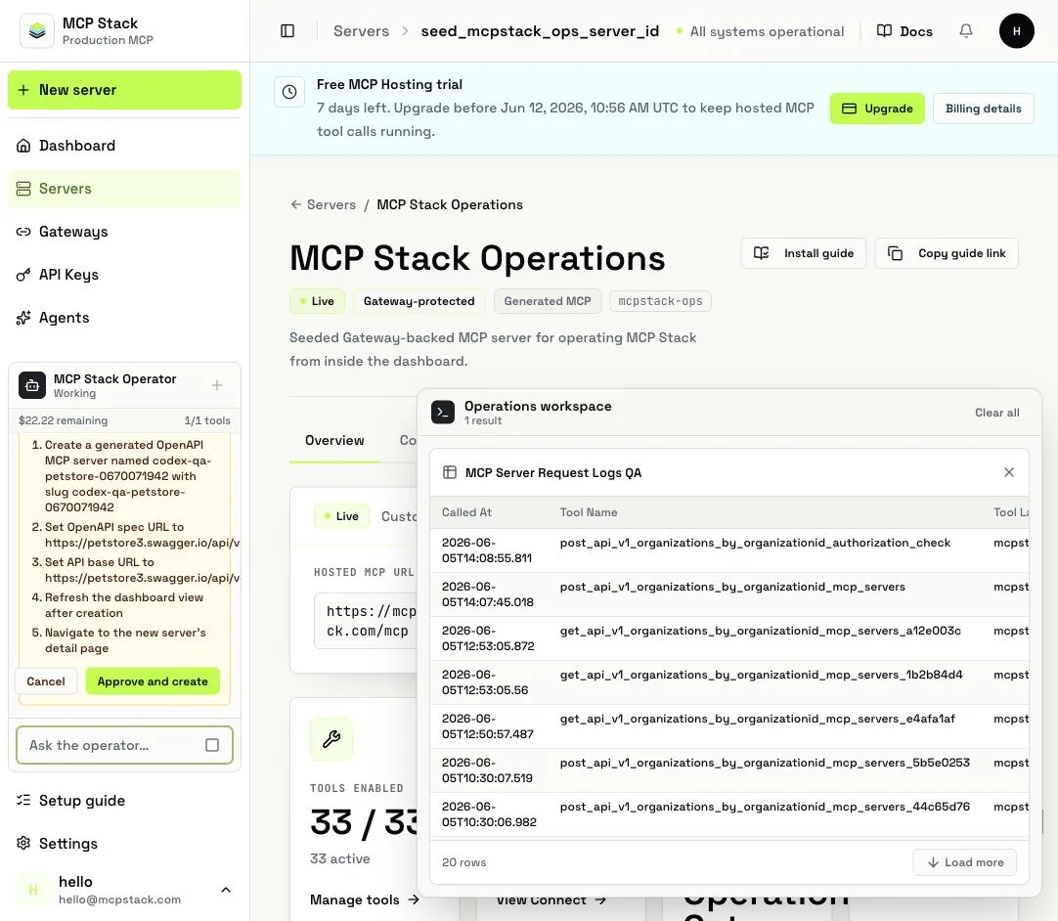Click the trial clock icon
Image resolution: width=1058 pixels, height=921 pixels.
[289, 93]
